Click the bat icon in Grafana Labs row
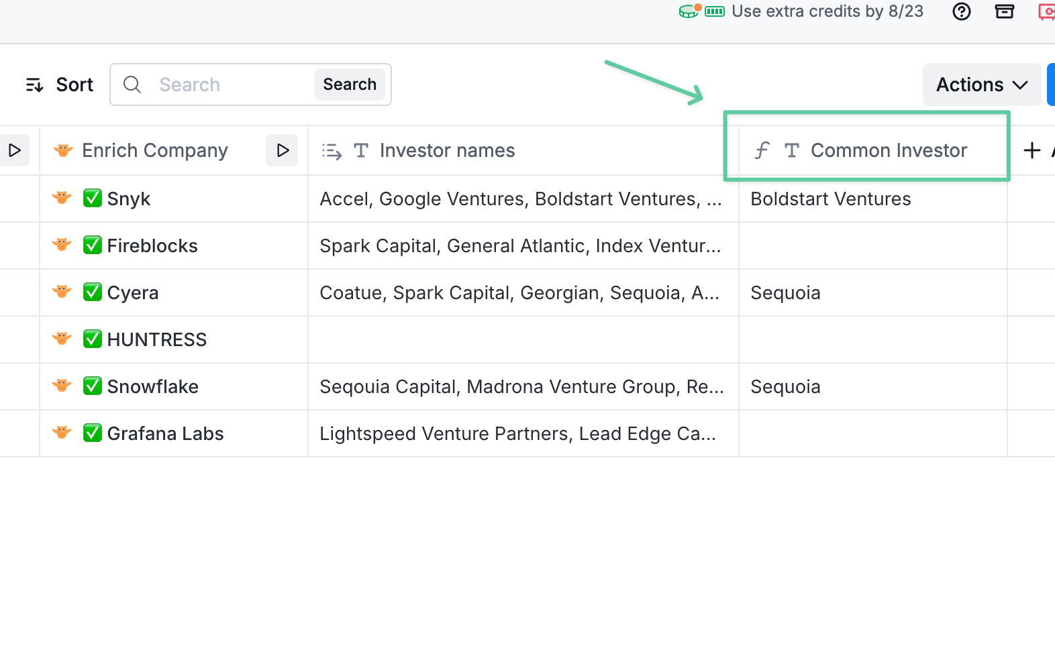 62,433
